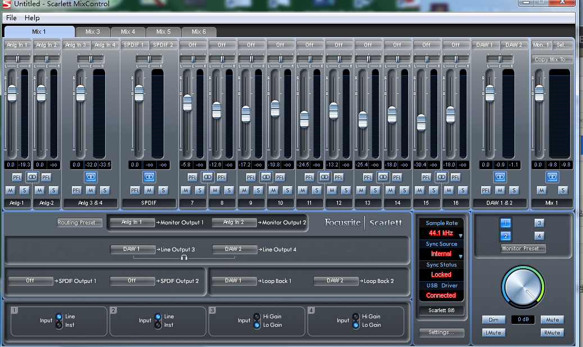
Task: Solo channel 10 with its S button
Action: coord(287,191)
